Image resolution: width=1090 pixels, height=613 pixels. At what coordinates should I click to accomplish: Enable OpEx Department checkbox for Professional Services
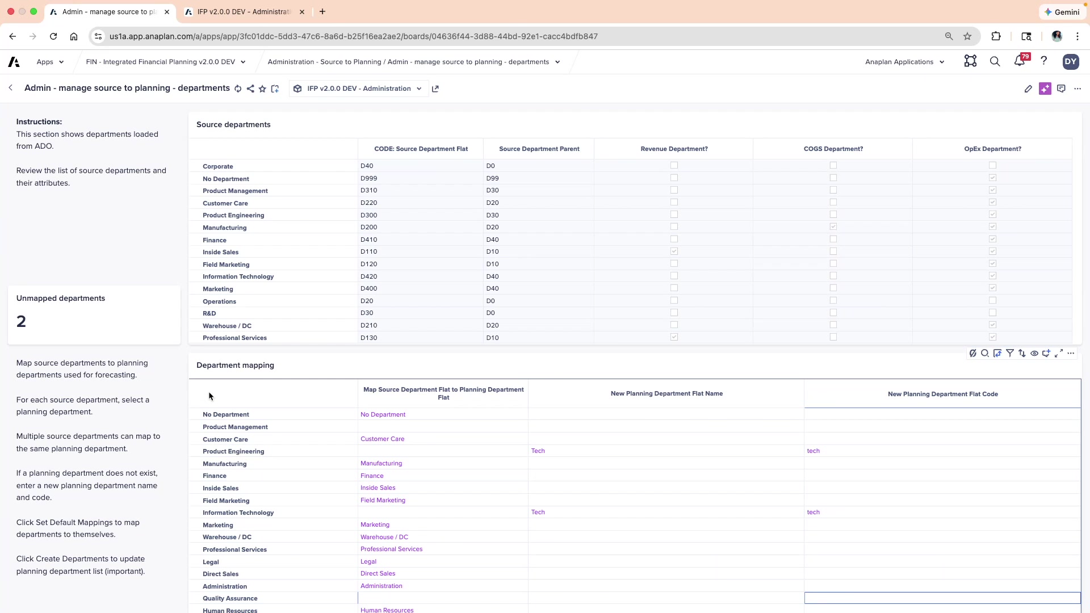click(993, 337)
